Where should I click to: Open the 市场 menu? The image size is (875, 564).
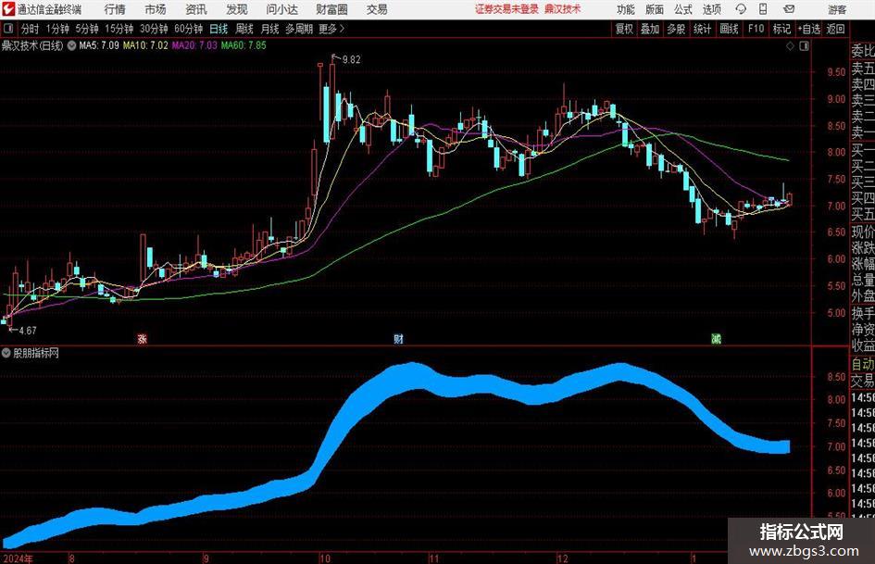pyautogui.click(x=156, y=9)
